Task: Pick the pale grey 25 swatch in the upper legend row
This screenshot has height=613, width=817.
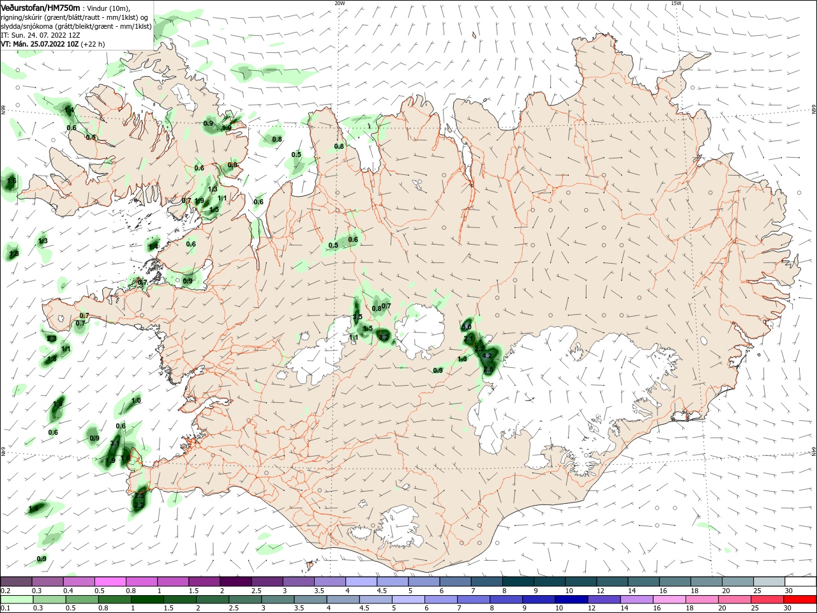Action: pos(768,582)
